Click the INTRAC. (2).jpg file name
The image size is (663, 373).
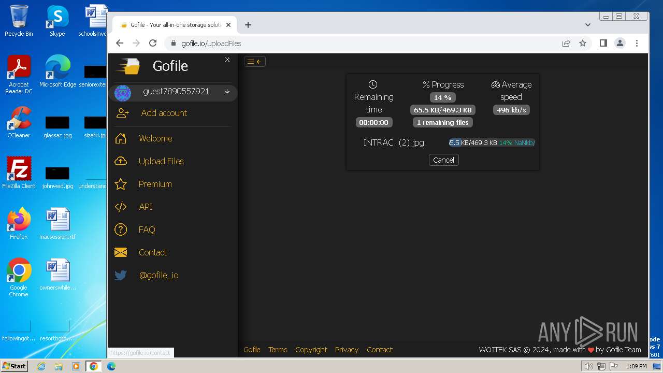(394, 142)
